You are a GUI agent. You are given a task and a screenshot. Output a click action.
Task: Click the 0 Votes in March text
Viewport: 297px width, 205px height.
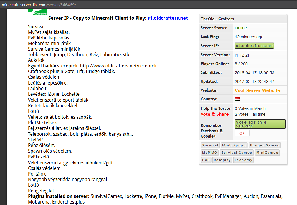(250, 108)
